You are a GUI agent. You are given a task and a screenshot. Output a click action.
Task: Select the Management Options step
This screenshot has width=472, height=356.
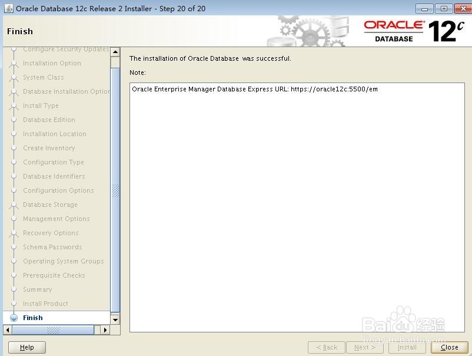point(56,219)
